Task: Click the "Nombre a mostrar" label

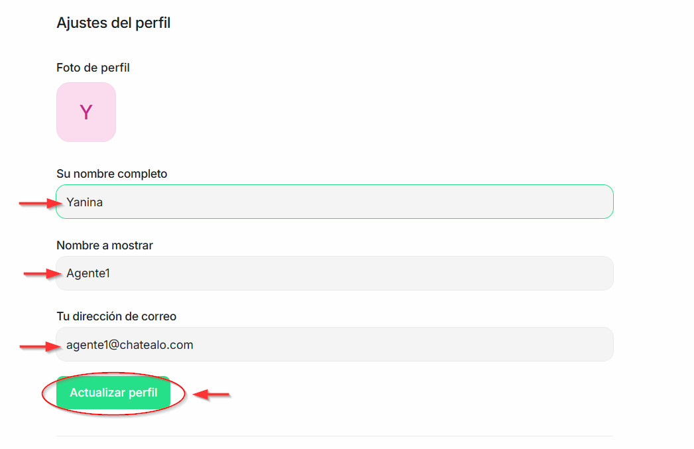Action: click(x=105, y=245)
